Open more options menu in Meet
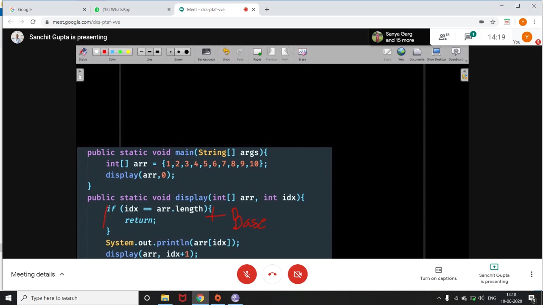 pyautogui.click(x=532, y=274)
